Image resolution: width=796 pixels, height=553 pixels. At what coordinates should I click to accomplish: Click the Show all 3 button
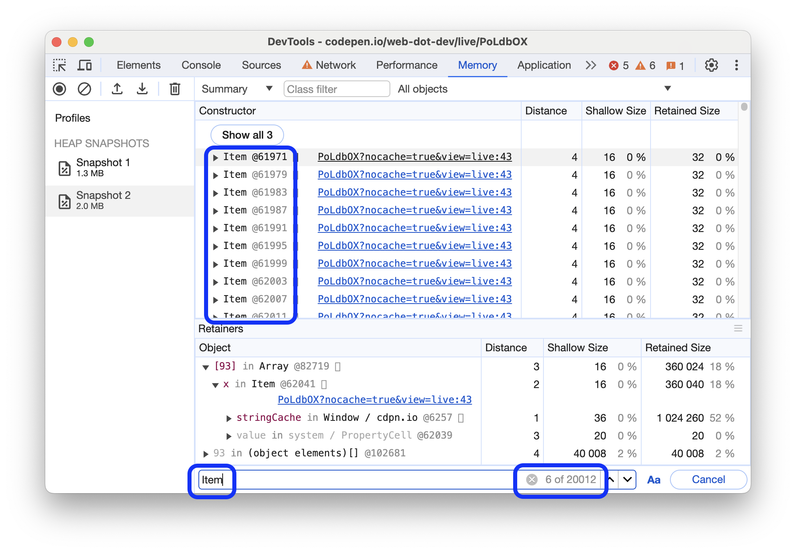point(248,135)
